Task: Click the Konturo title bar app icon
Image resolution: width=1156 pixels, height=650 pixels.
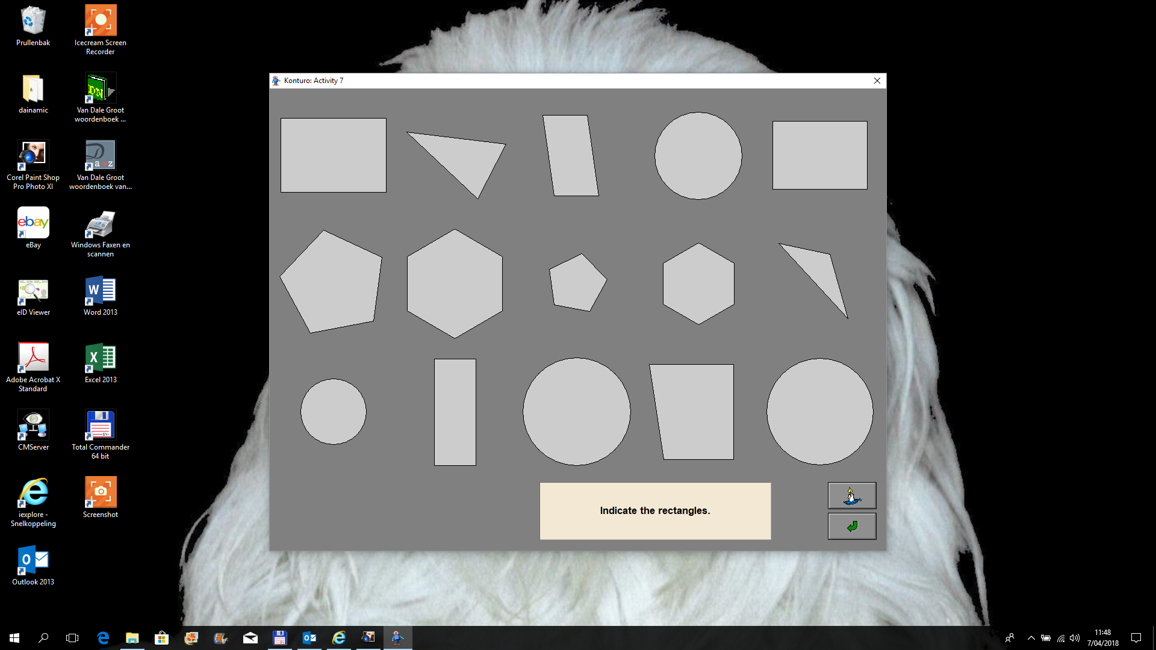Action: [276, 81]
